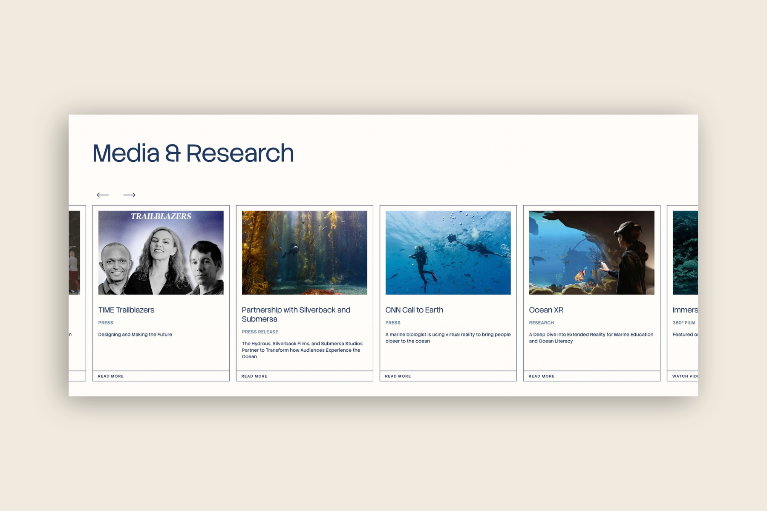767x511 pixels.
Task: Click PRESS label under TIME Trailblazers
Action: click(106, 323)
